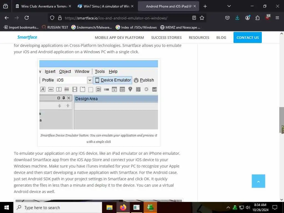
Task: Open the Windows Start menu
Action: click(7, 207)
